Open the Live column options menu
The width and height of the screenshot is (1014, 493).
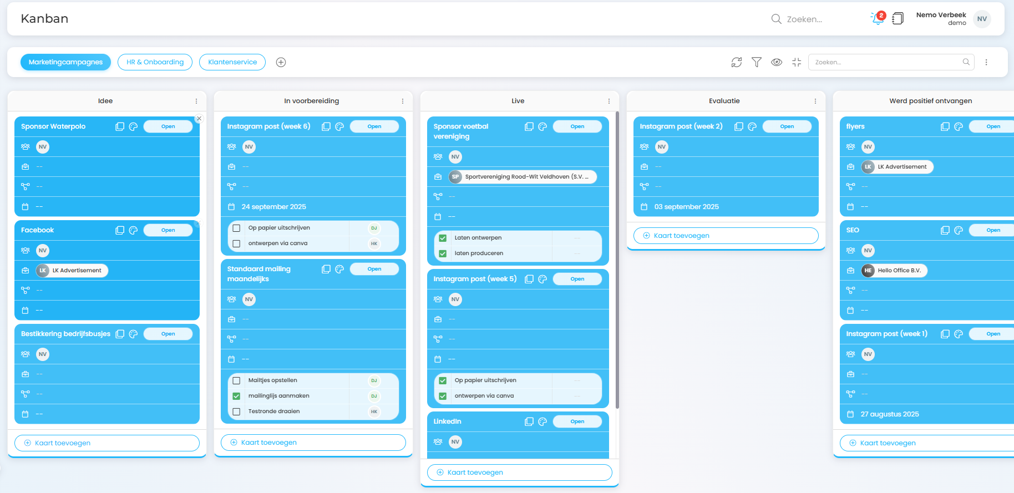[609, 101]
